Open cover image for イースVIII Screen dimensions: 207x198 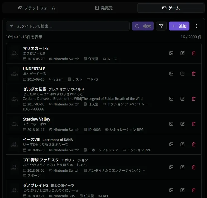pyautogui.click(x=171, y=144)
